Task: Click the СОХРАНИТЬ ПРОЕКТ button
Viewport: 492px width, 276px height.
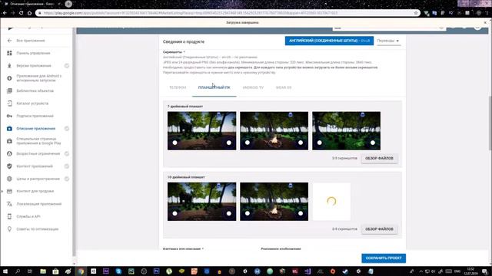Action: click(x=384, y=258)
